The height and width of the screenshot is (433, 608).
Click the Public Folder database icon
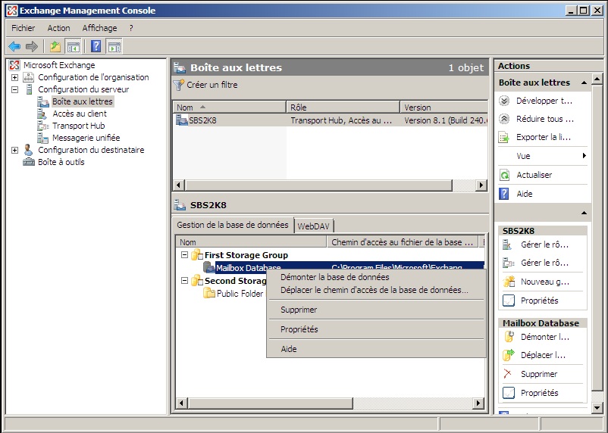pos(209,293)
